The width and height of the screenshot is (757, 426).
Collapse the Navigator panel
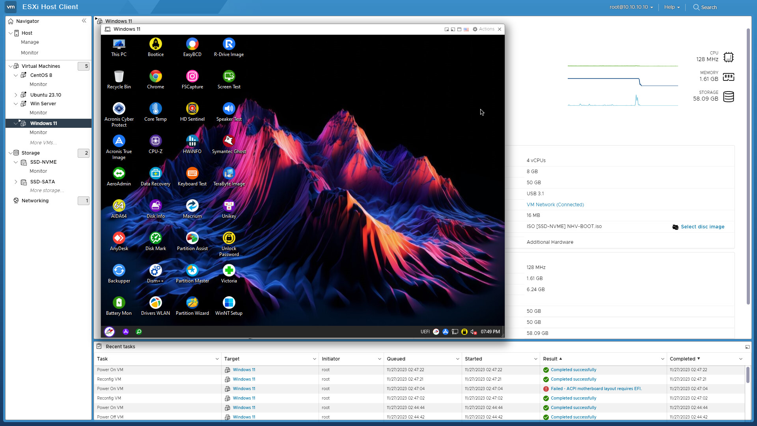[84, 21]
